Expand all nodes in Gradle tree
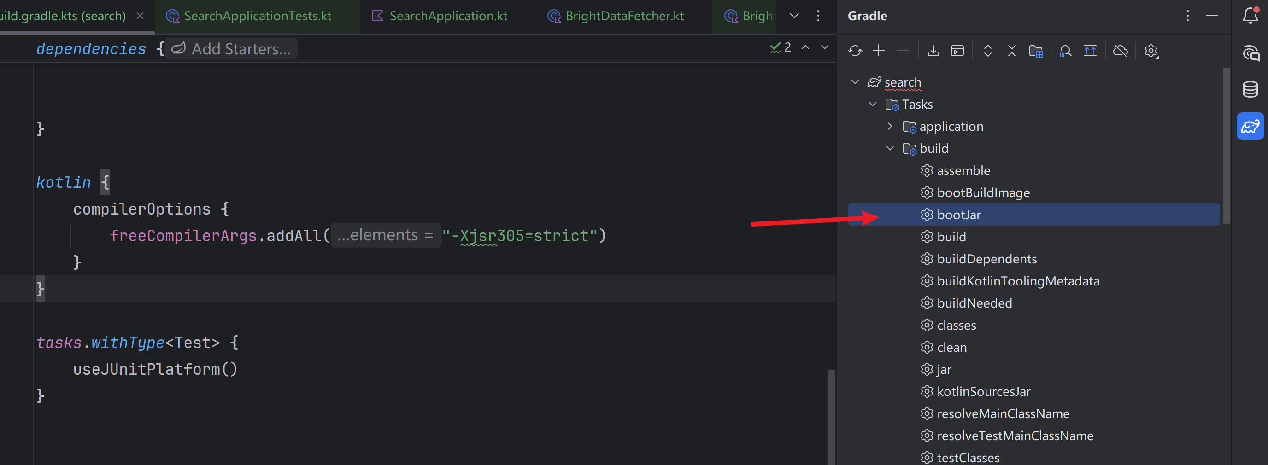Viewport: 1268px width, 465px height. [x=987, y=50]
